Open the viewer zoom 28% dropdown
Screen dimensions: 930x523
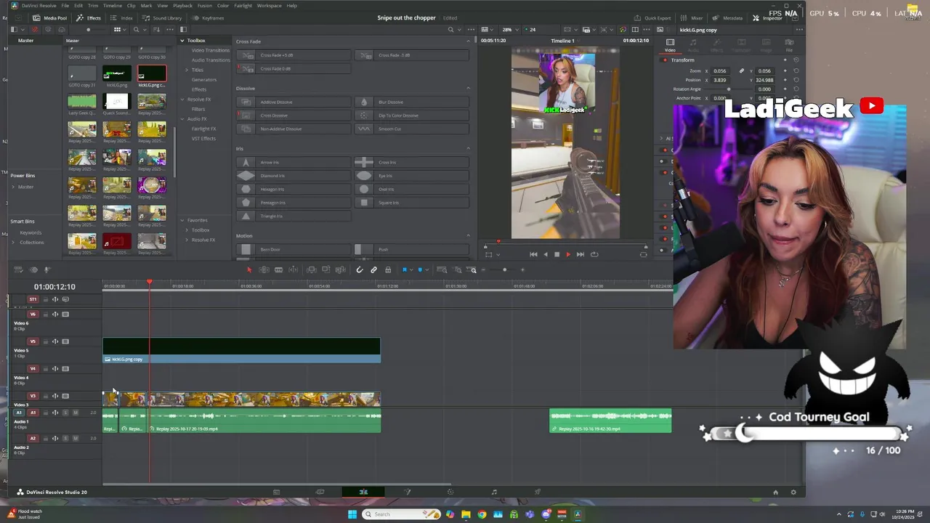[x=509, y=30]
